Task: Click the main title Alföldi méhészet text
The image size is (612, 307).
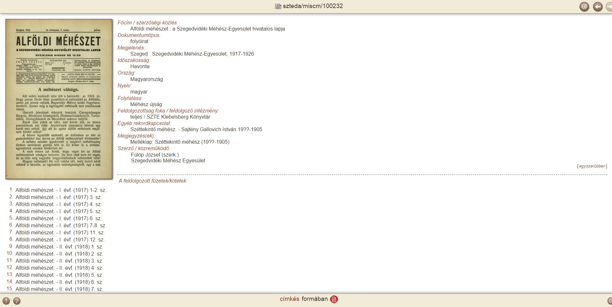Action: [208, 29]
